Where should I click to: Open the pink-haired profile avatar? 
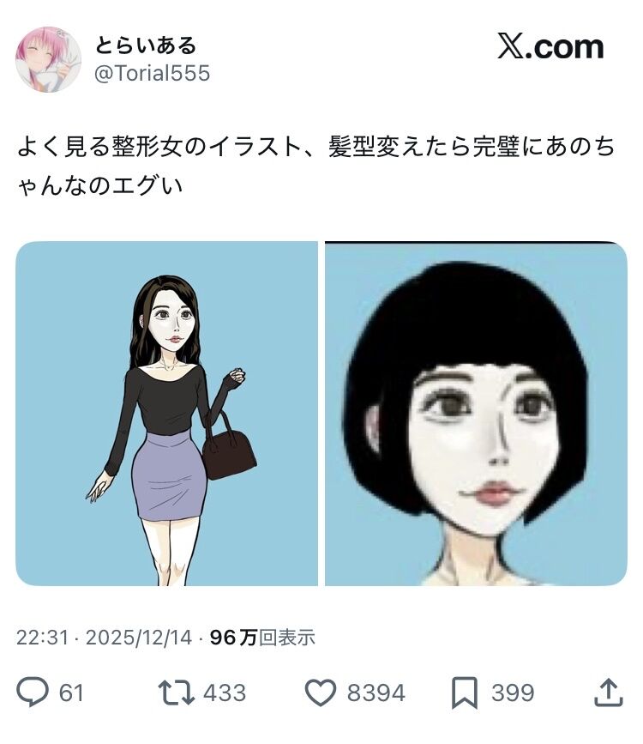tap(48, 59)
